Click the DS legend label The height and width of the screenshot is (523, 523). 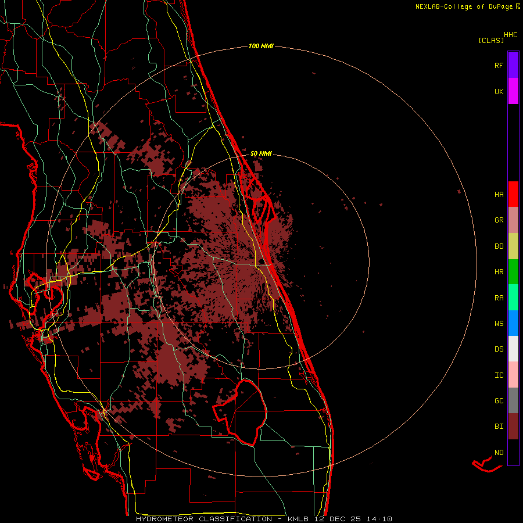tap(499, 349)
